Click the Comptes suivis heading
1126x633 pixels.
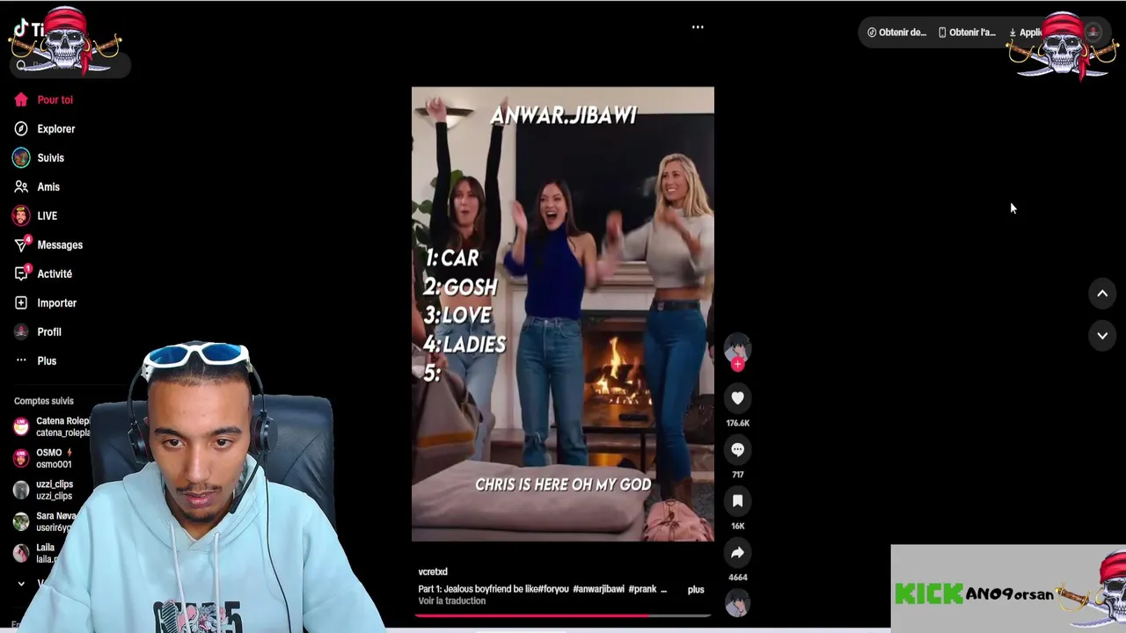pyautogui.click(x=44, y=401)
